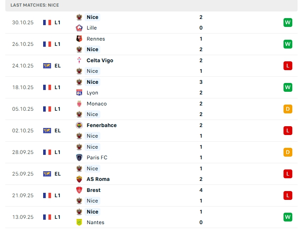The width and height of the screenshot is (302, 229).
Task: Click the Nantes club crest icon
Action: (x=79, y=222)
